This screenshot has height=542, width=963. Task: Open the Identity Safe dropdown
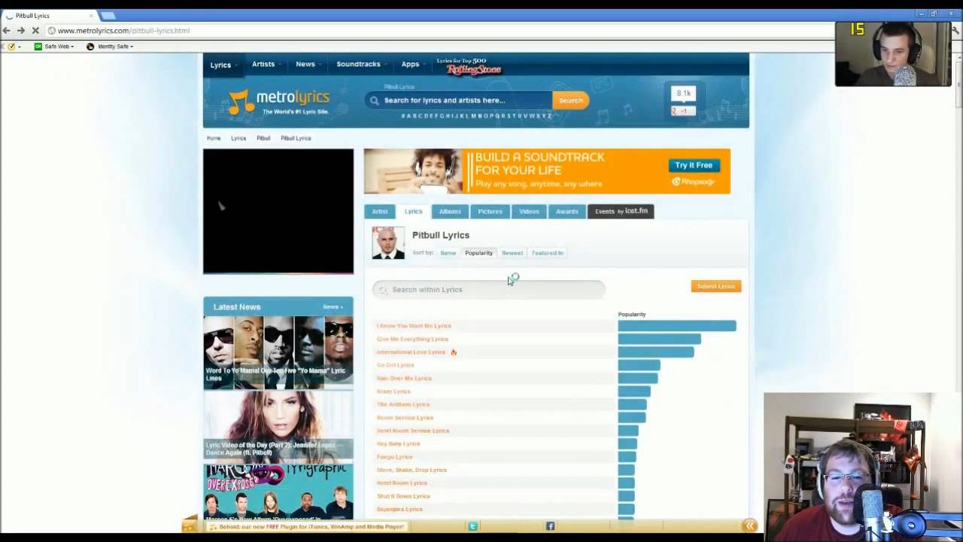click(x=132, y=47)
